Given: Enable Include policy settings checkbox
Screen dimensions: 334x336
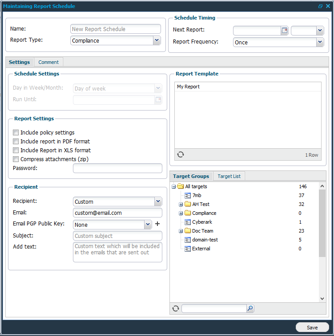Looking at the screenshot, I should point(16,132).
